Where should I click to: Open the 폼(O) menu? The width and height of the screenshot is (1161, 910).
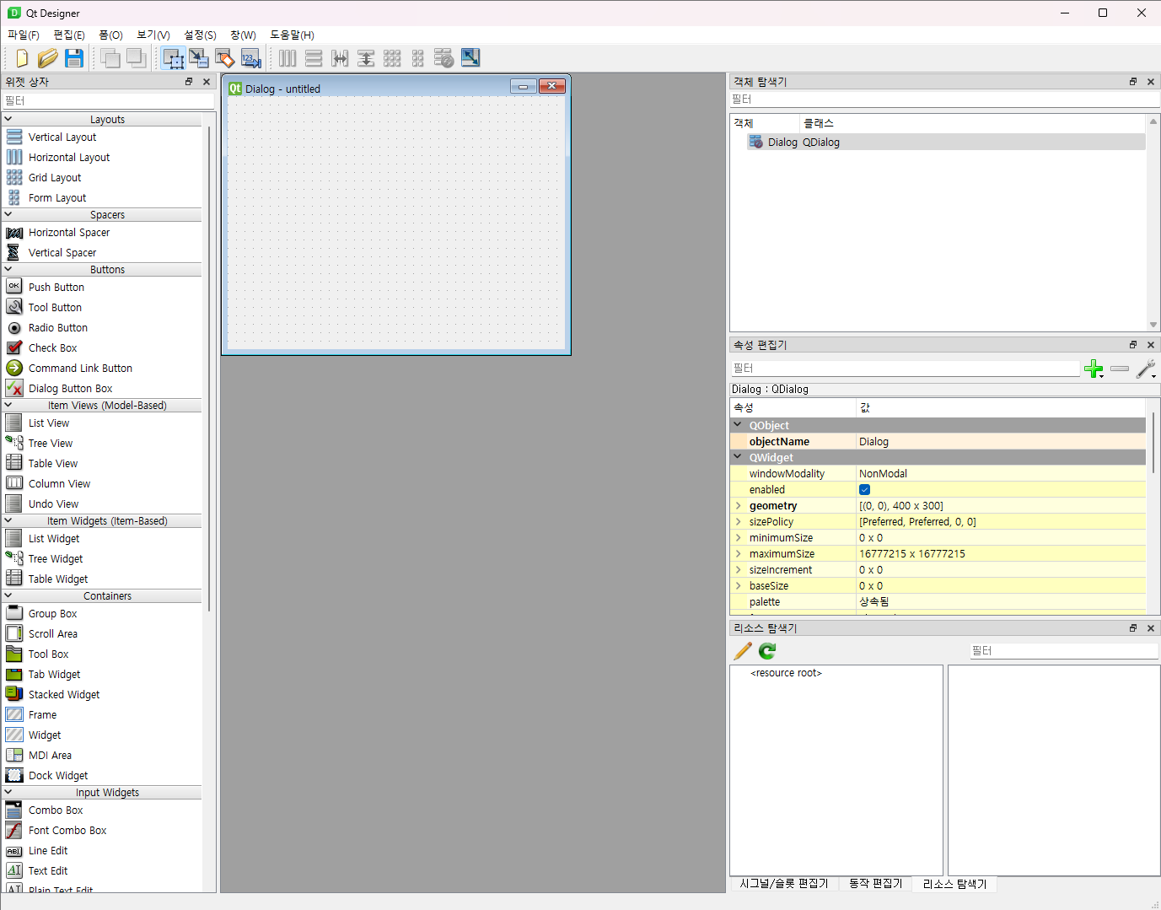click(110, 35)
